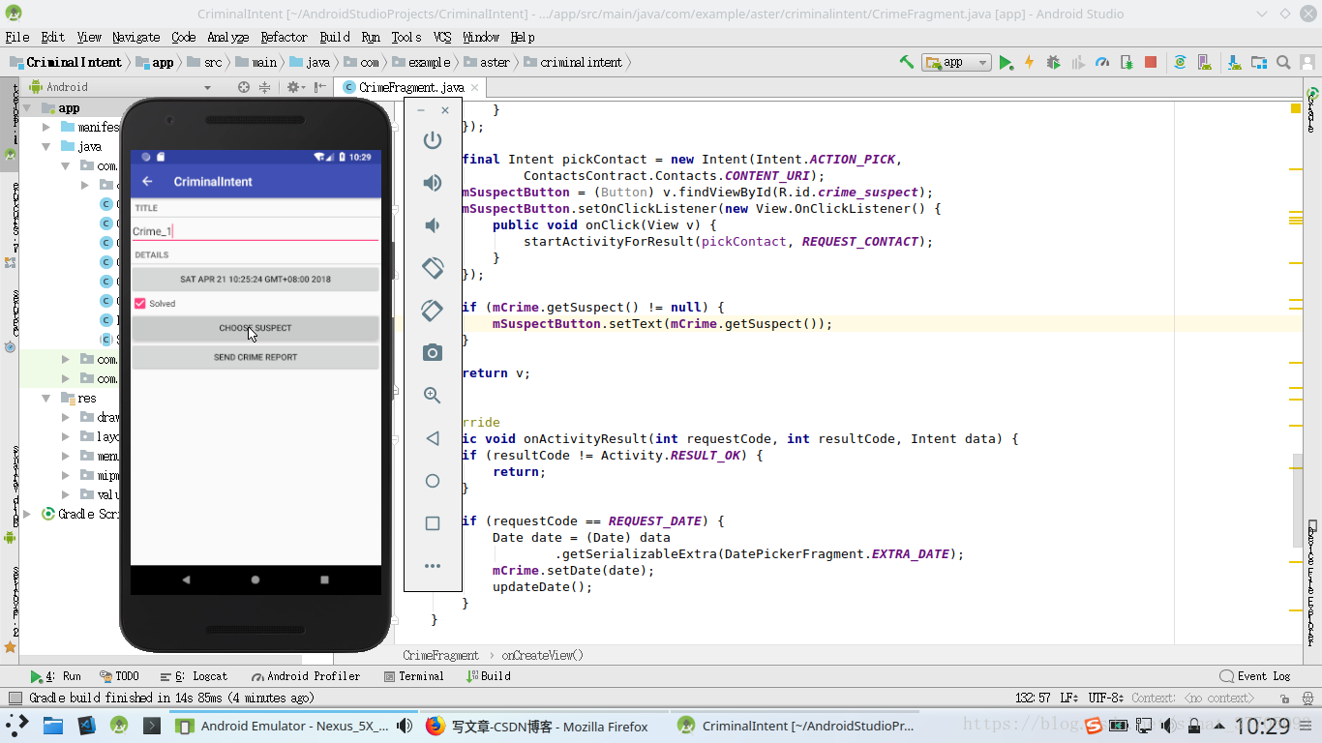Tap back arrow in CriminalIntent app bar
The image size is (1322, 743).
[148, 182]
